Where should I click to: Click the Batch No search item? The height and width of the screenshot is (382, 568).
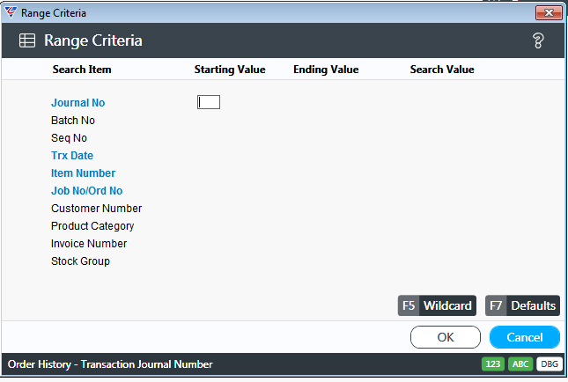point(73,121)
